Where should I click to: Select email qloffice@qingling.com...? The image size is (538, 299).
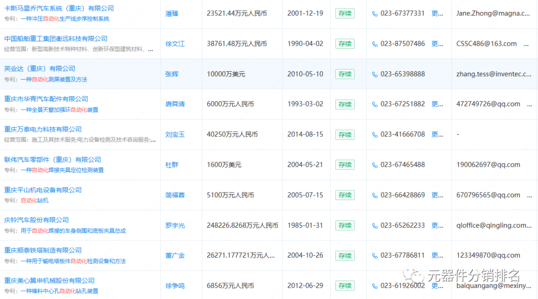coord(494,225)
